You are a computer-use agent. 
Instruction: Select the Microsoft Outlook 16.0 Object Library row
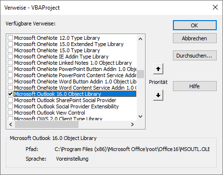click(x=75, y=94)
